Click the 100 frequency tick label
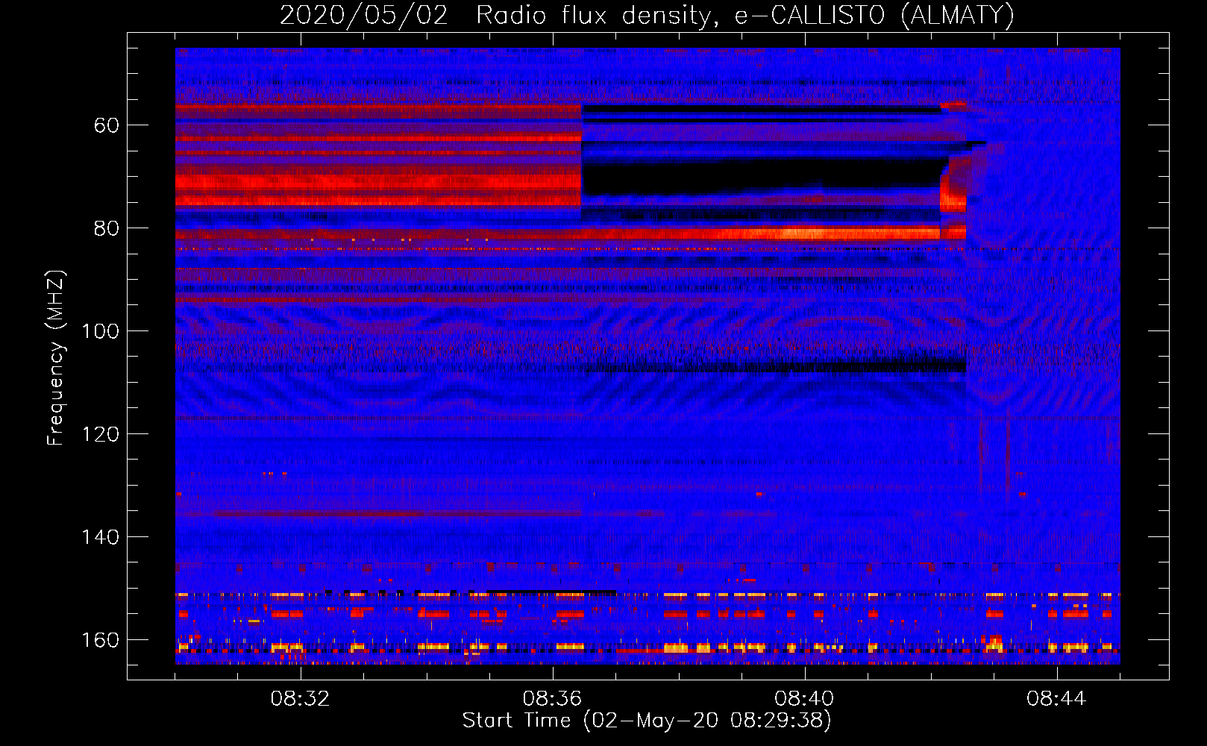The width and height of the screenshot is (1207, 746). click(x=100, y=331)
